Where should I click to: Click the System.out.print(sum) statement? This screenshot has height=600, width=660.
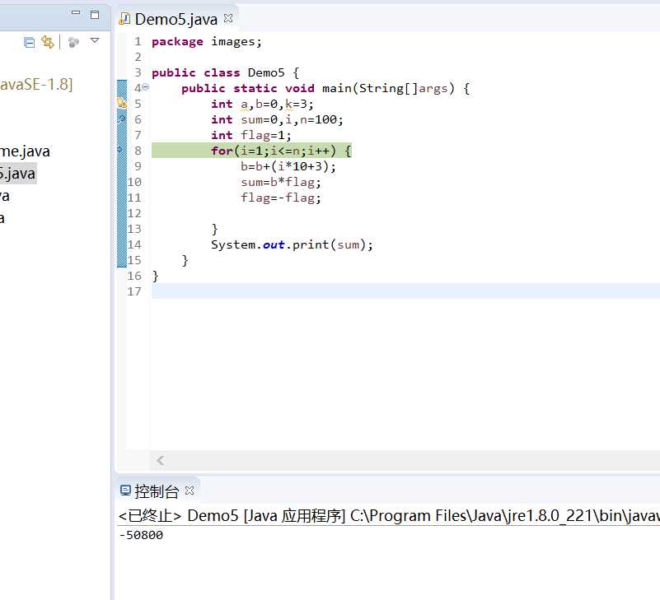tap(293, 244)
